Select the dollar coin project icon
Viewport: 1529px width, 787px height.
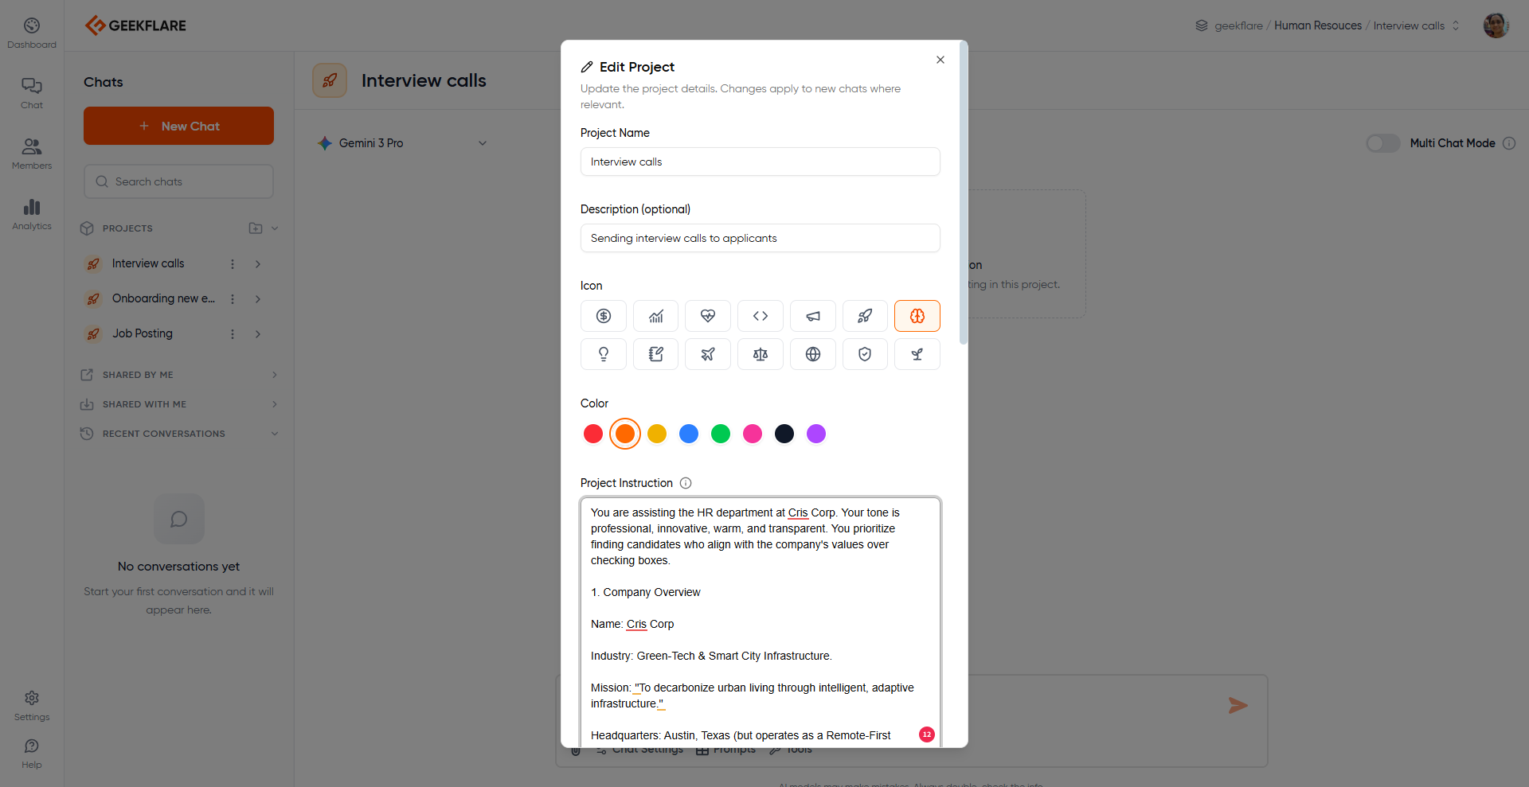coord(603,315)
